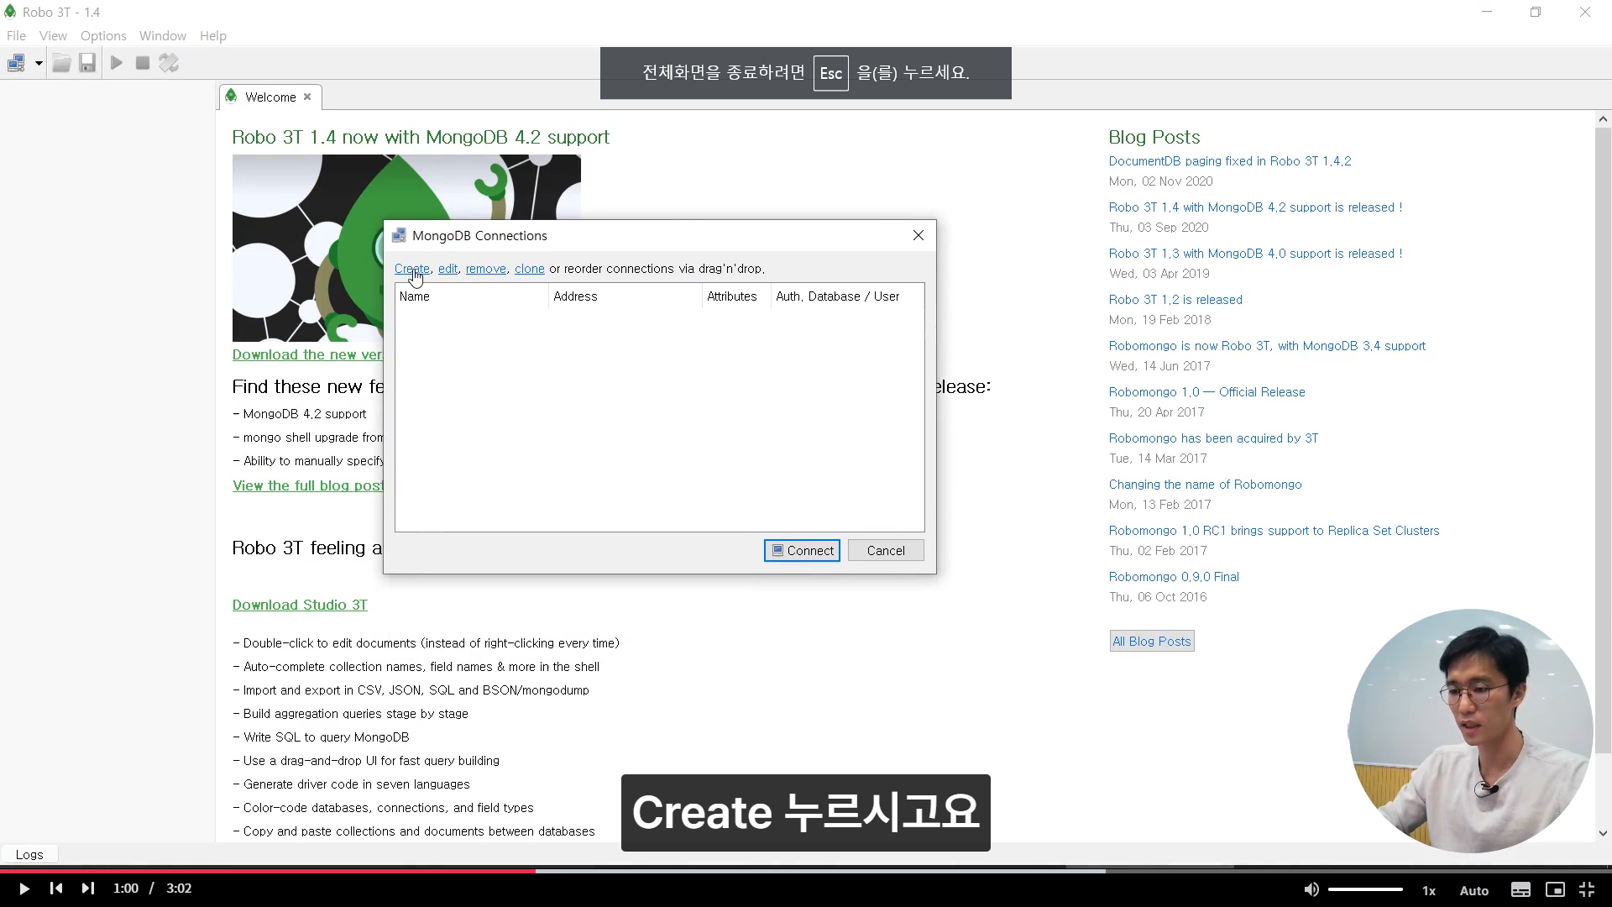The width and height of the screenshot is (1612, 907).
Task: Open Robo 3T 1.3 with MongoDB 4.0 support post
Action: coord(1255,254)
